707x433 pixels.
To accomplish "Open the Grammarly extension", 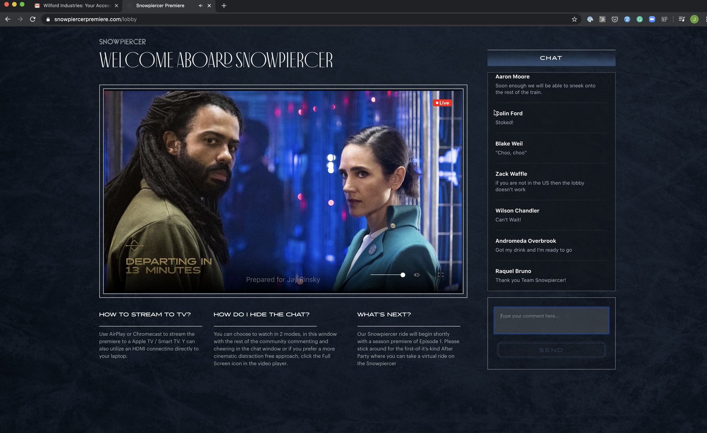I will (640, 19).
